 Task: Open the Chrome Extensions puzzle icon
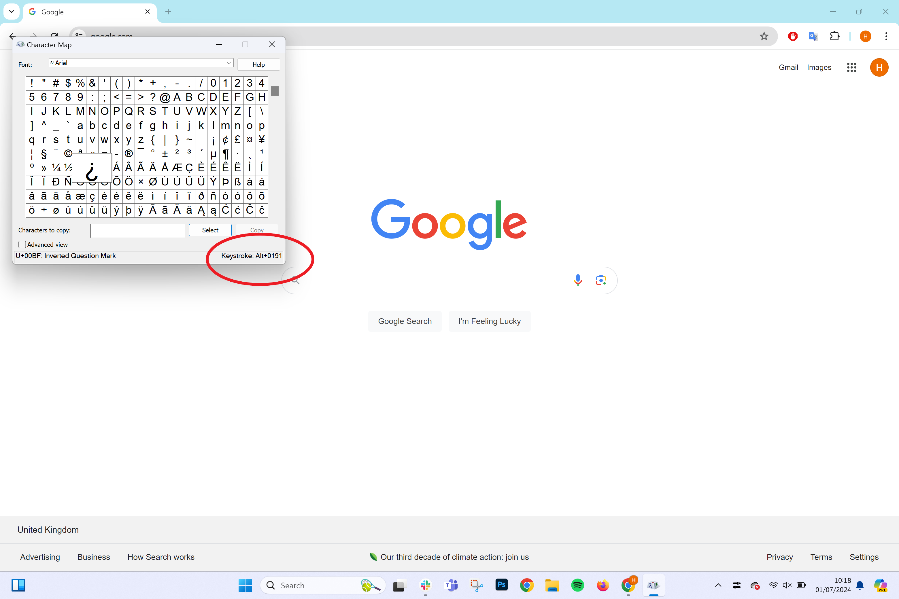(x=834, y=36)
